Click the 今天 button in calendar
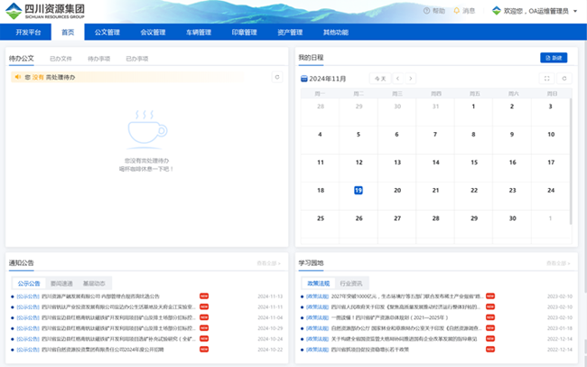 point(381,79)
